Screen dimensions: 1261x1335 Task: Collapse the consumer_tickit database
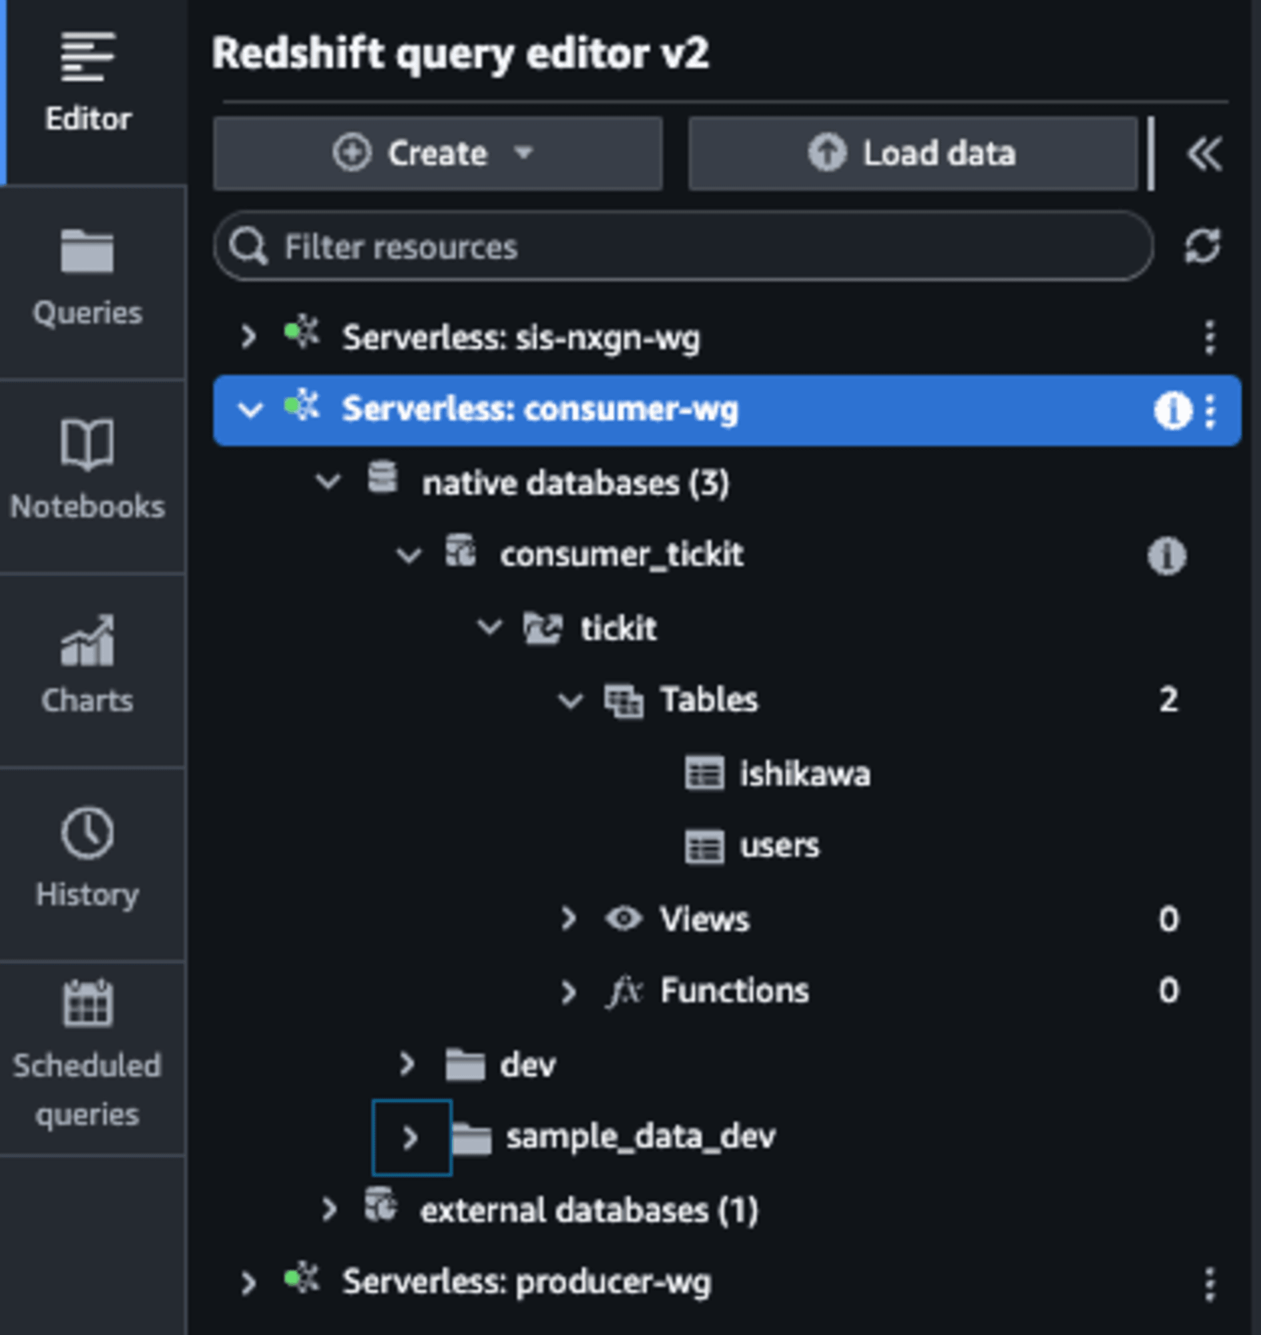click(409, 556)
